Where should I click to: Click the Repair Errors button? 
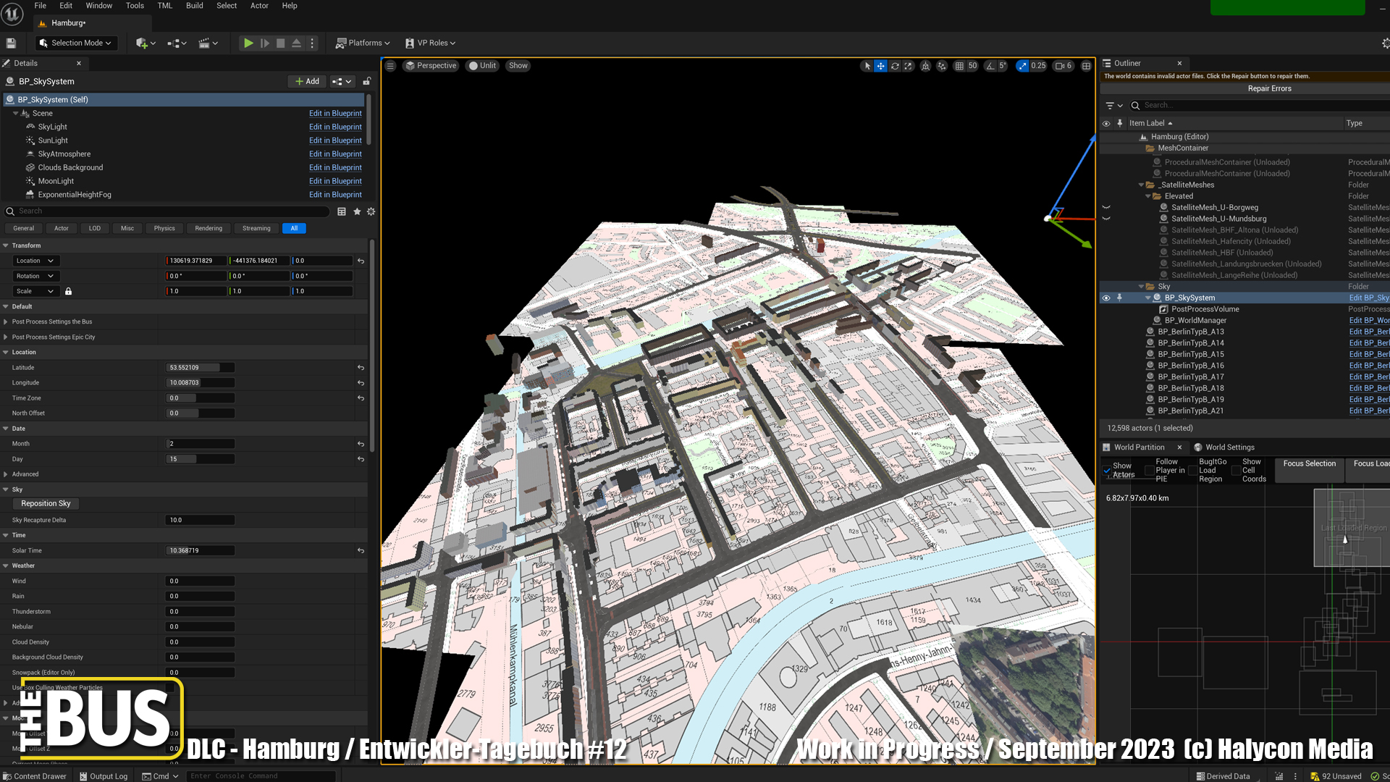[x=1268, y=88]
